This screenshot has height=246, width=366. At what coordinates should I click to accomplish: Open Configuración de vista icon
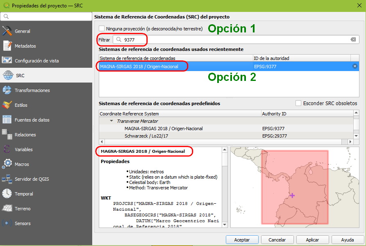pos(7,60)
